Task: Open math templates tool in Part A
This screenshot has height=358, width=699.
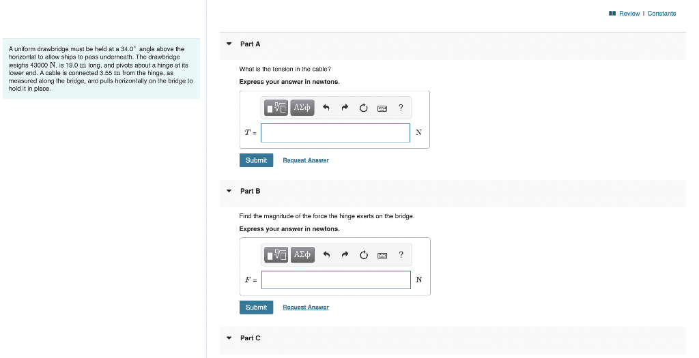Action: point(276,107)
